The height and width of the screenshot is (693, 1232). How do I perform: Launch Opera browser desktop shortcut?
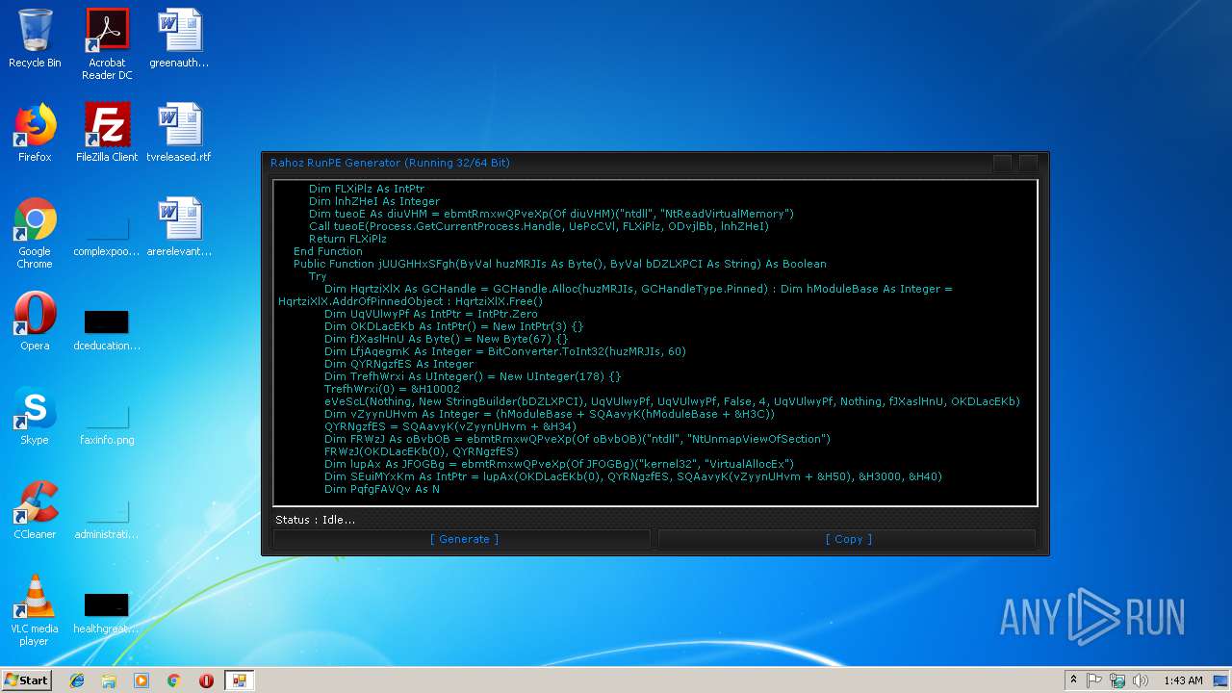coord(35,321)
